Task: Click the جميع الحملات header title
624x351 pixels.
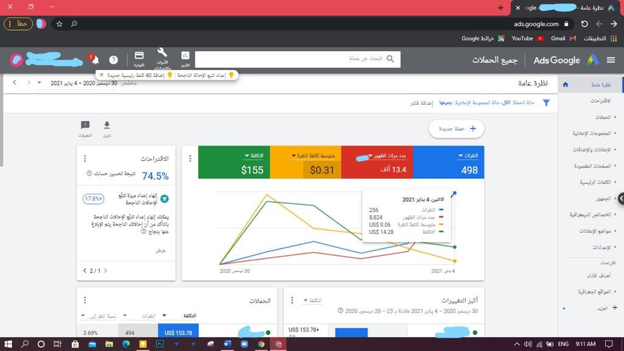Action: coord(495,60)
